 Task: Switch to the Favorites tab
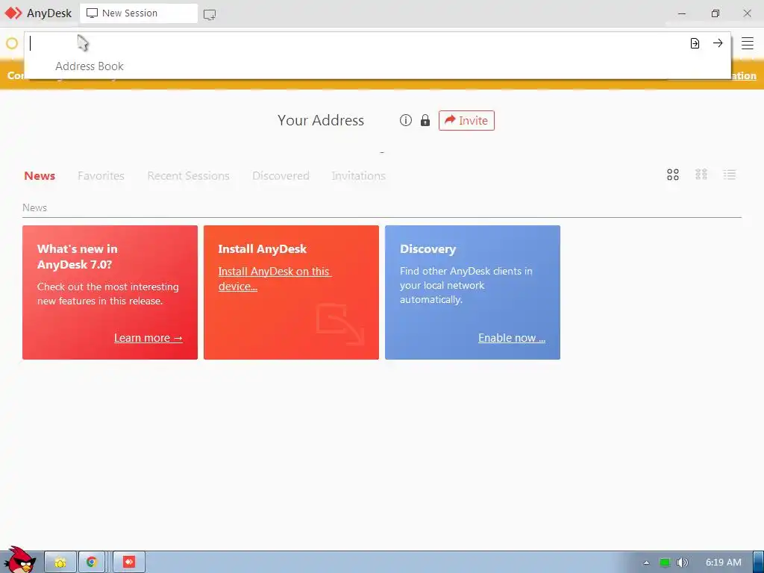[101, 175]
